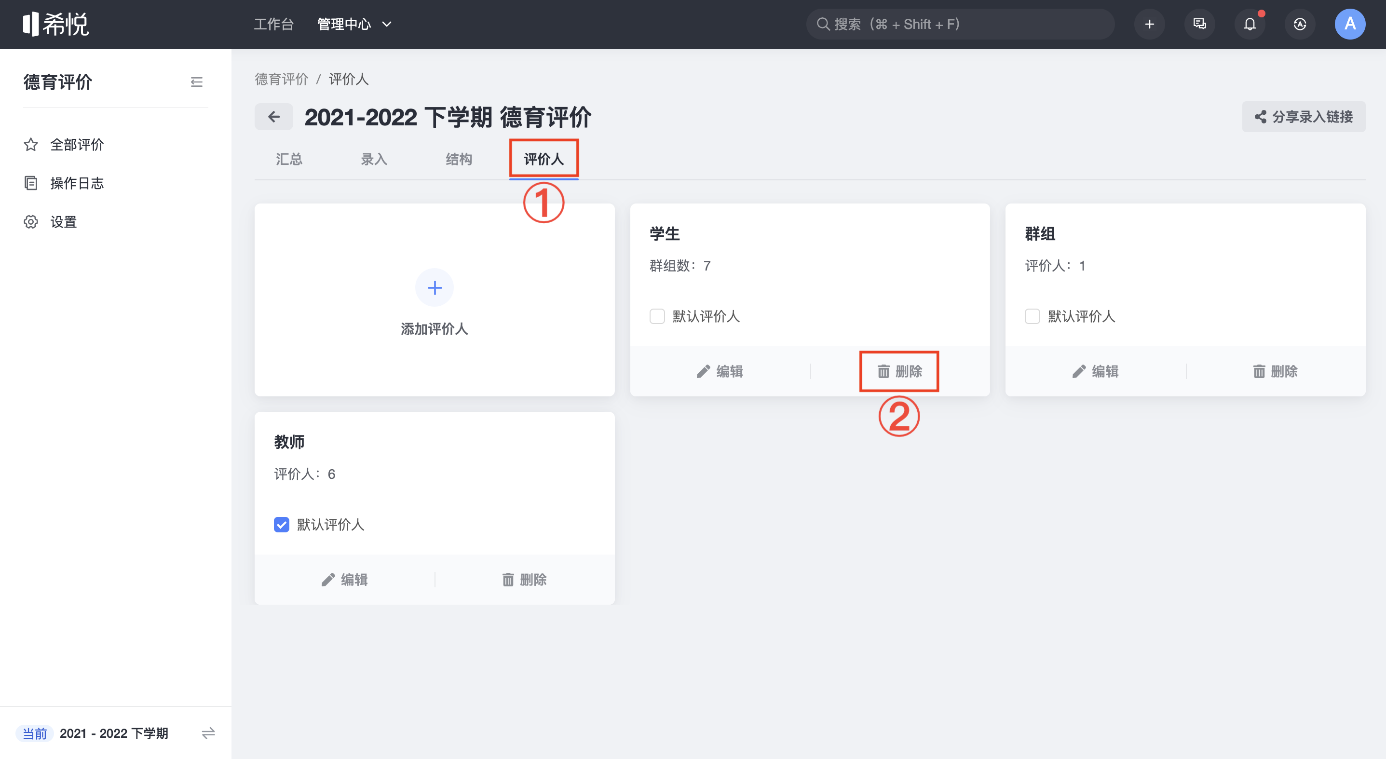Screen dimensions: 1386x759
Task: Expand the 管理中心 dropdown
Action: (354, 24)
